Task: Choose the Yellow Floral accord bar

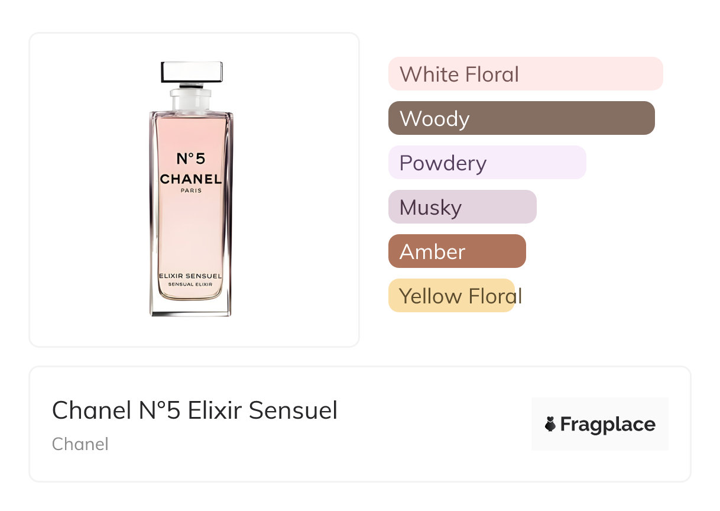Action: tap(451, 296)
